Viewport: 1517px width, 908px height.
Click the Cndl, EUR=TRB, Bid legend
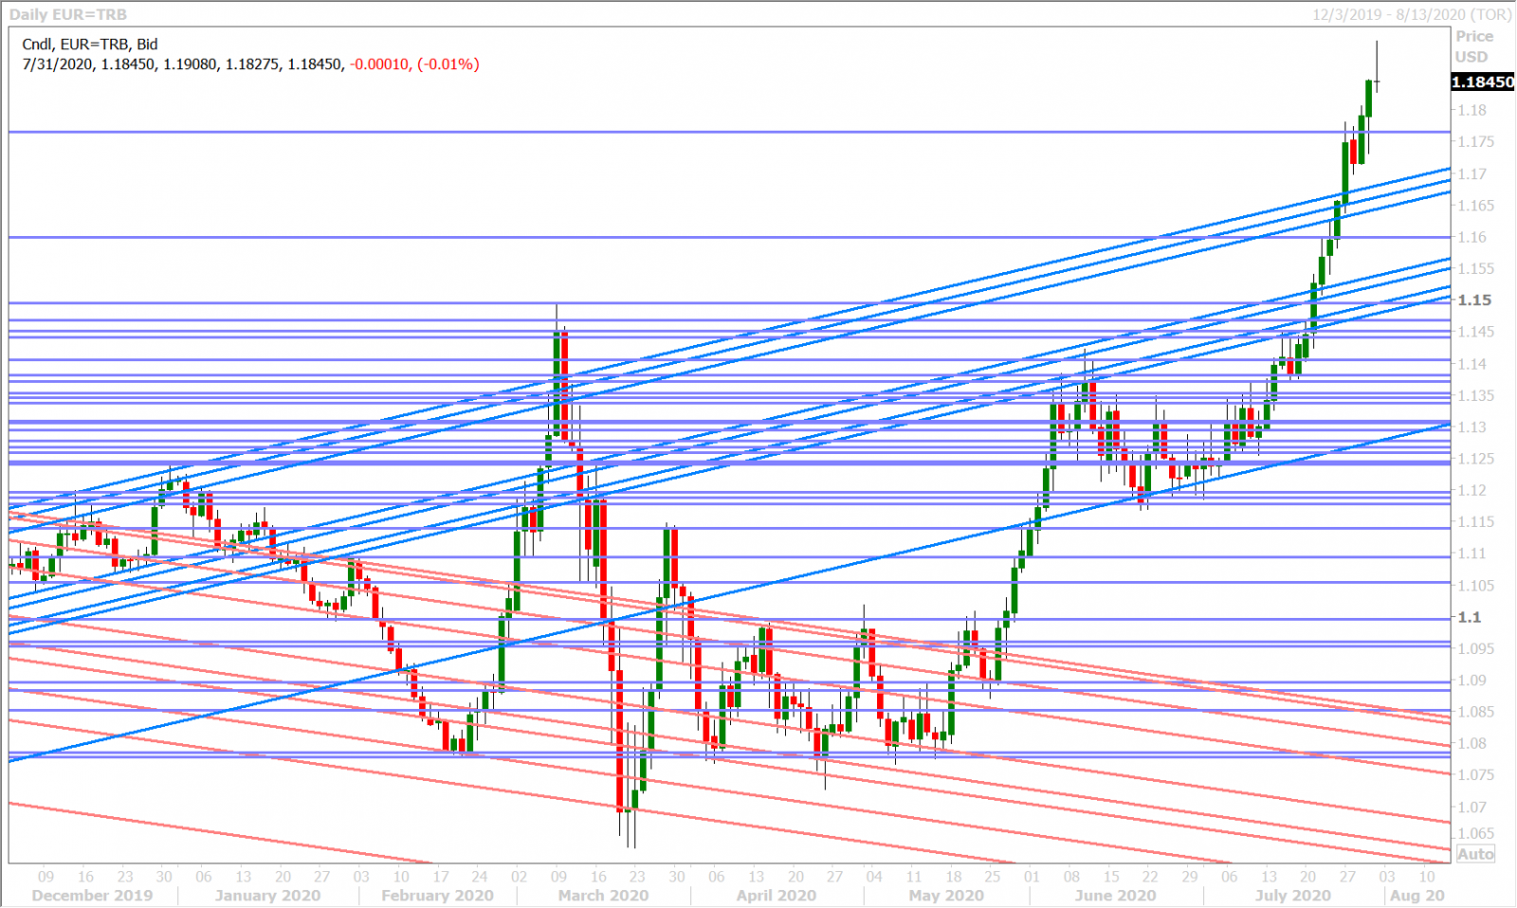pos(90,44)
